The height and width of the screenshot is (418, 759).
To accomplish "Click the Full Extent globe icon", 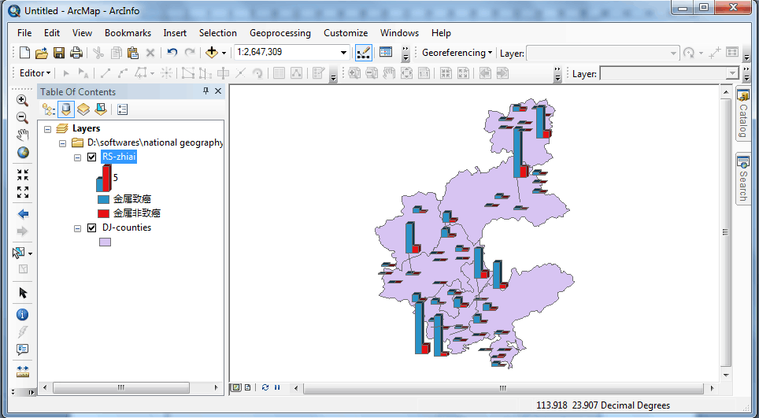I will point(22,153).
